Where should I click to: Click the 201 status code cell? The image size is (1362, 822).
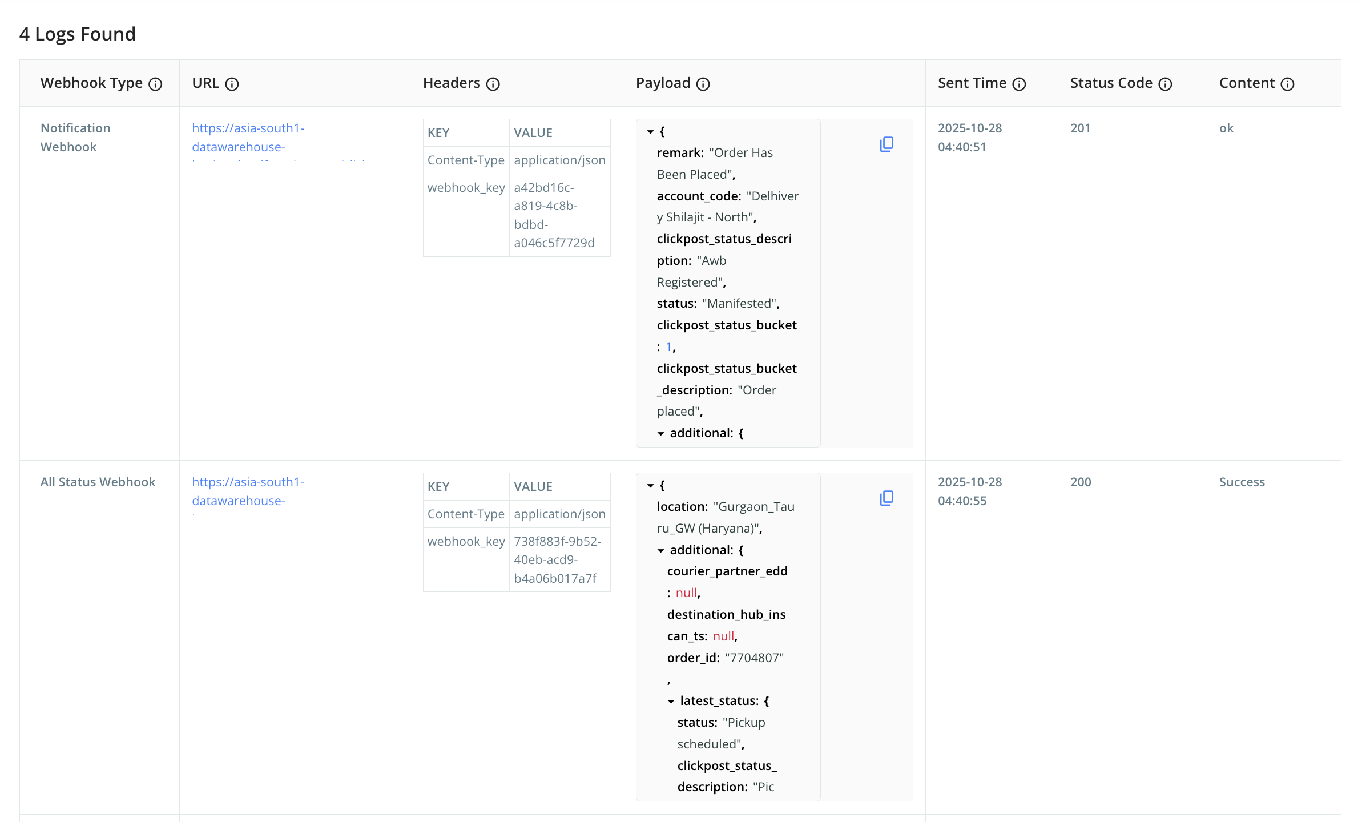(x=1080, y=128)
